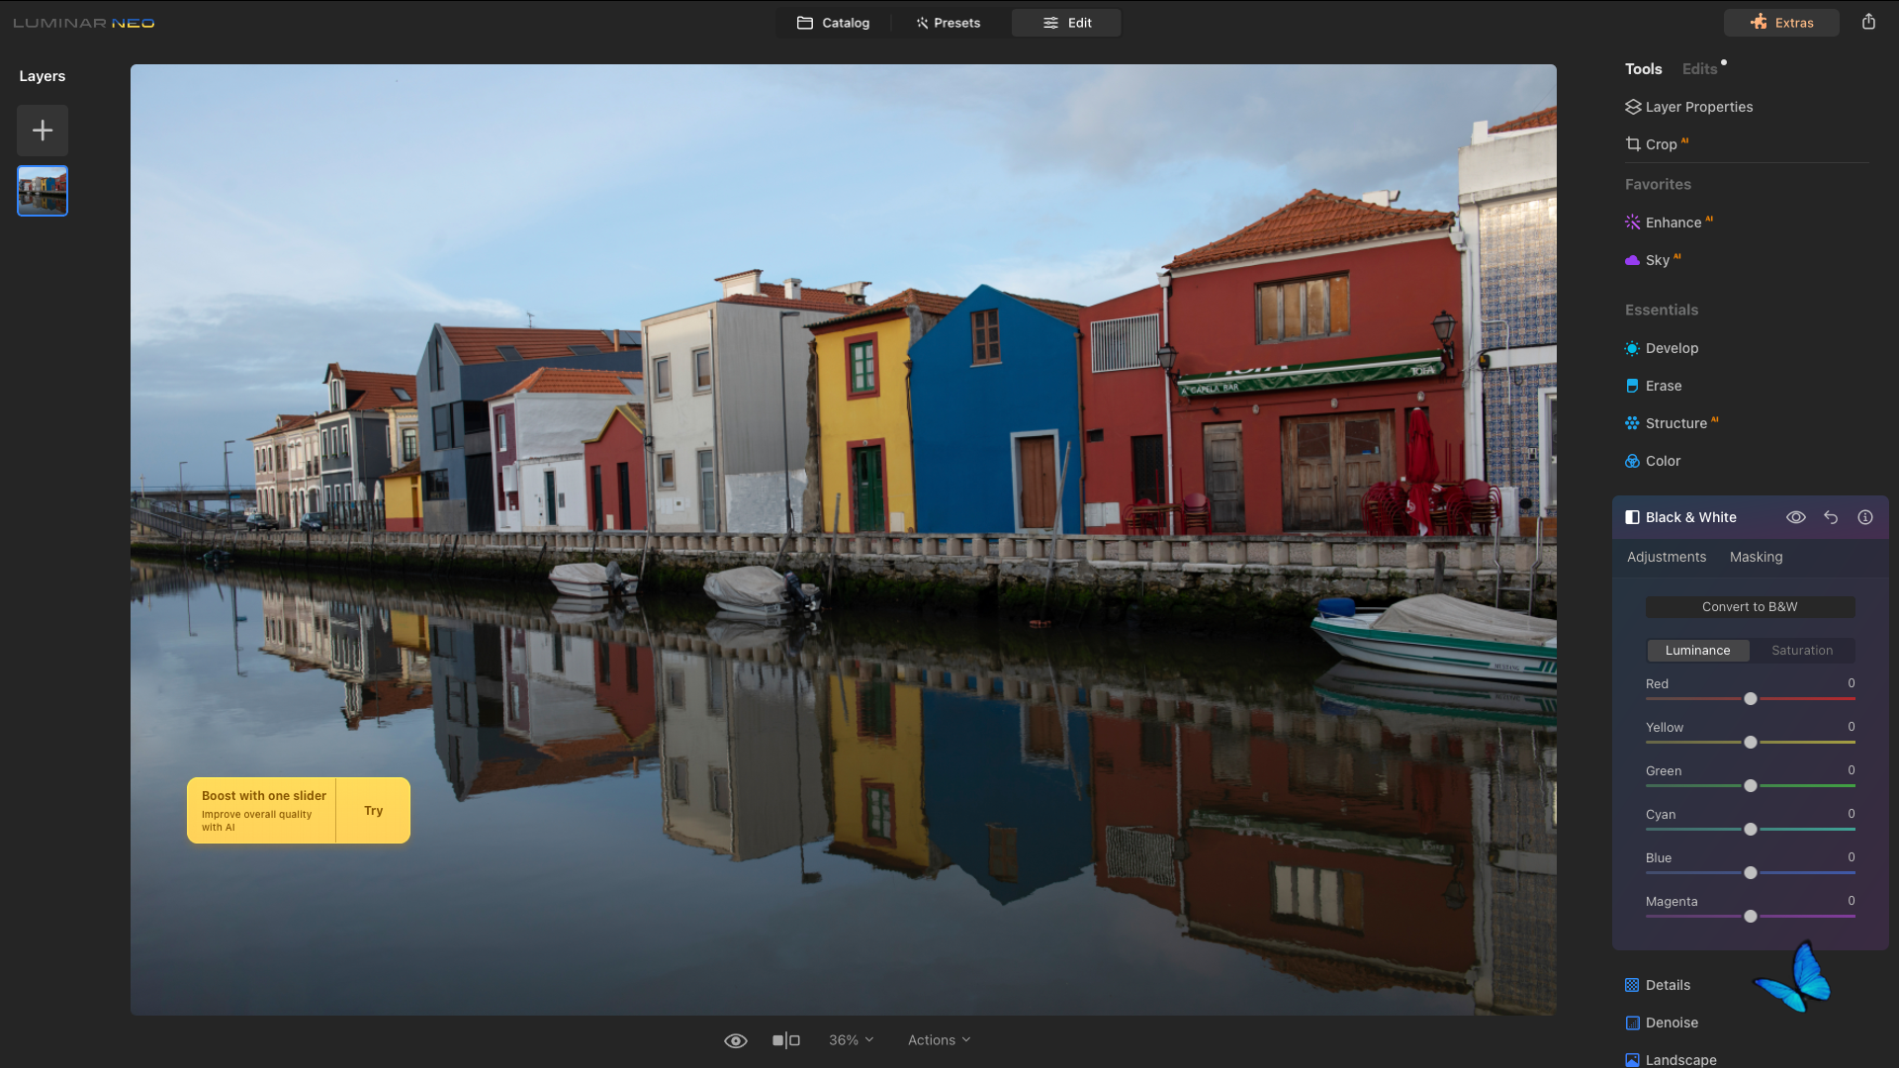Select the Saturation mode
The image size is (1899, 1068).
1802,651
